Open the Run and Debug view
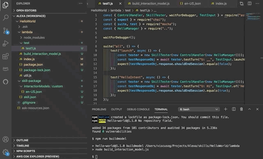This screenshot has height=159, width=263. (5, 43)
